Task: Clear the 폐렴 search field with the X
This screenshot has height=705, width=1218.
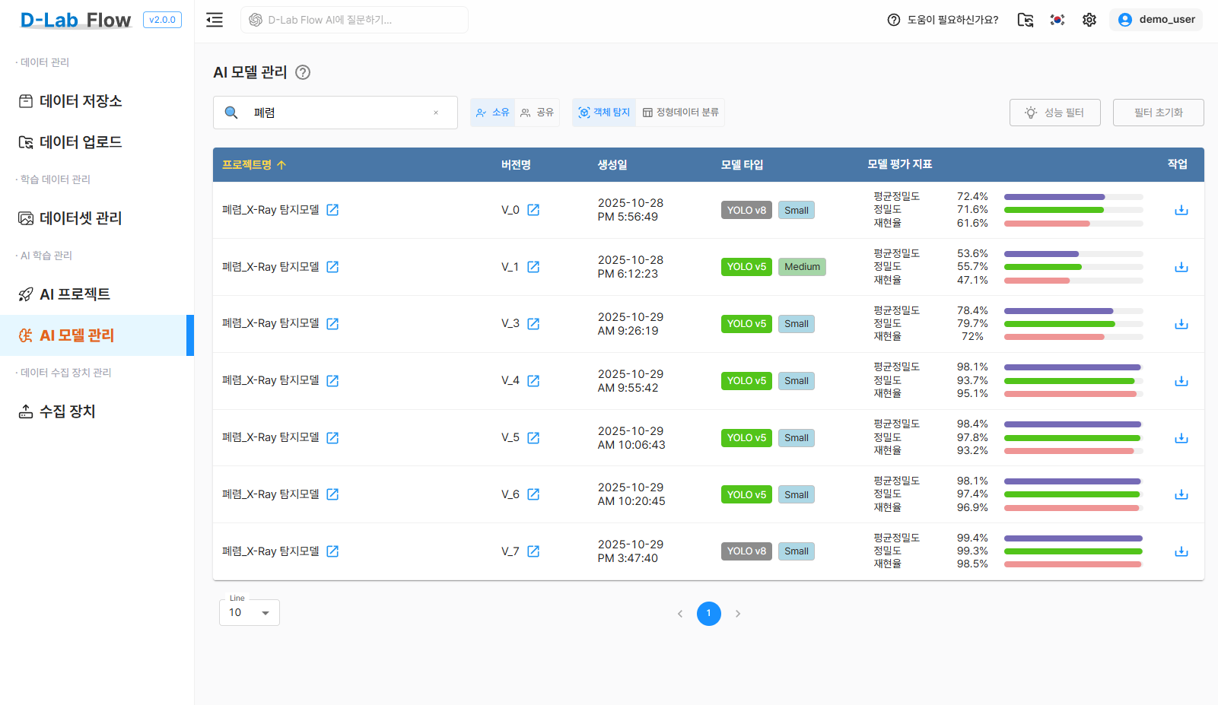Action: point(435,112)
